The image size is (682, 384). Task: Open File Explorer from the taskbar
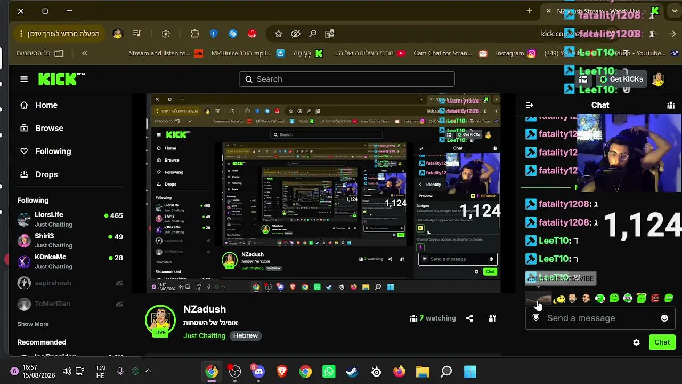[423, 371]
